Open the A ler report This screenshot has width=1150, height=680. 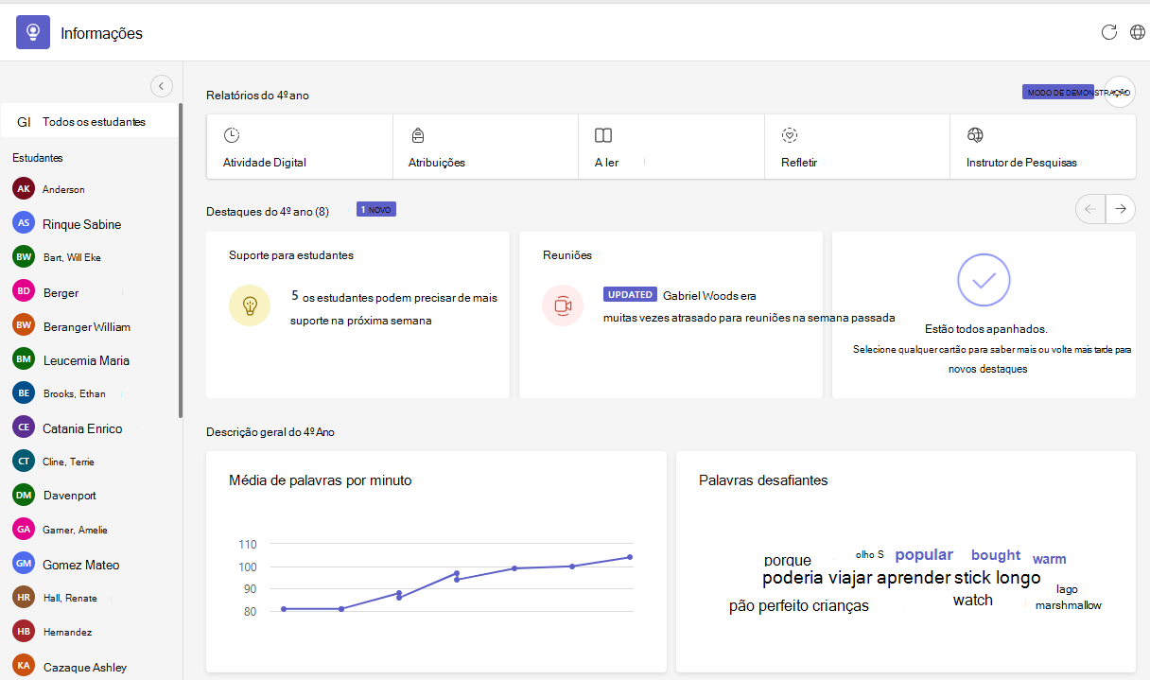[671, 147]
